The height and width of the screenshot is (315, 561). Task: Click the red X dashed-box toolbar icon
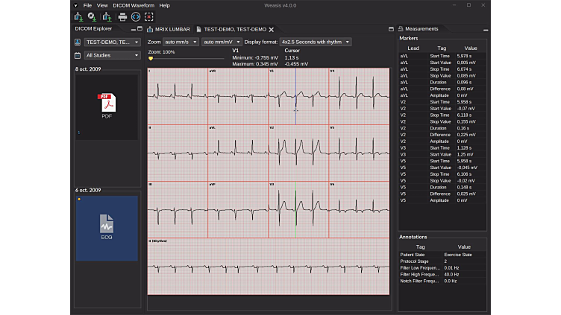(149, 16)
